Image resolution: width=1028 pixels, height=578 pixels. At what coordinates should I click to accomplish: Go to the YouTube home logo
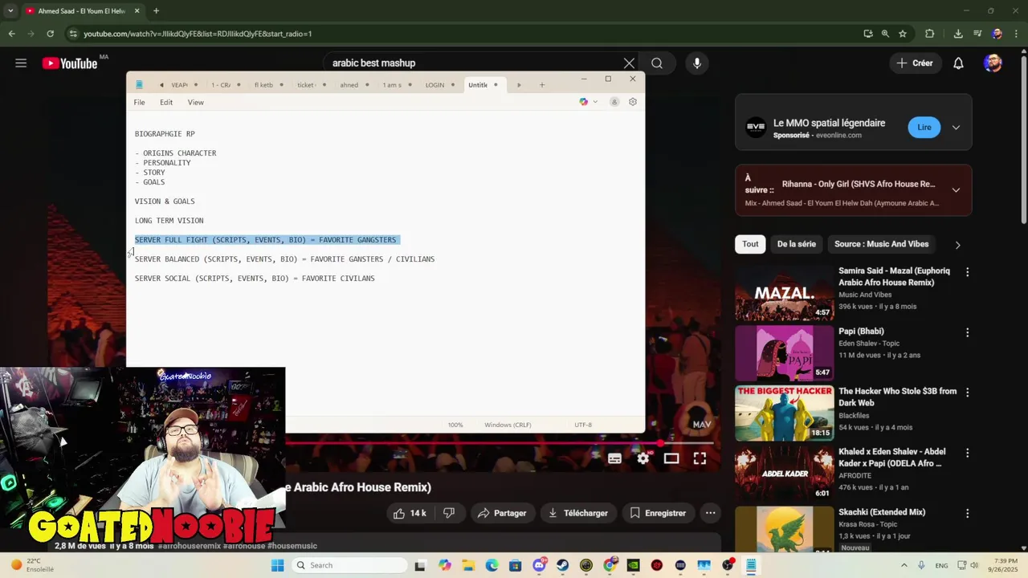click(70, 63)
